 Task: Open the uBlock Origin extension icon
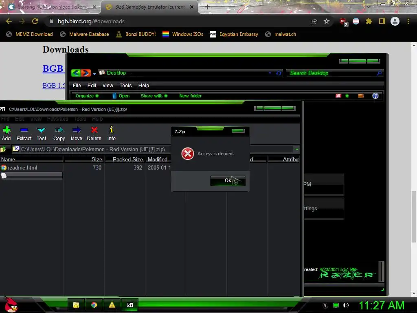click(343, 22)
